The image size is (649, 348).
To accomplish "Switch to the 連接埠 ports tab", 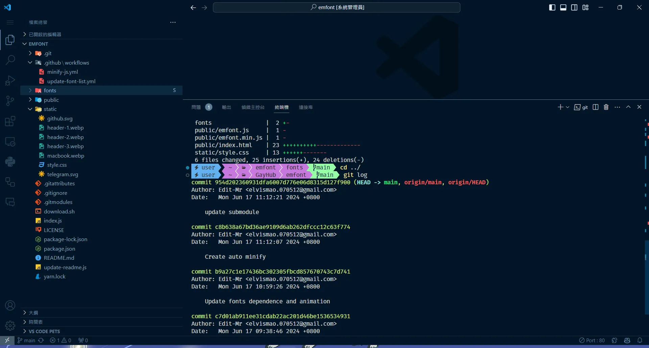I will [306, 107].
